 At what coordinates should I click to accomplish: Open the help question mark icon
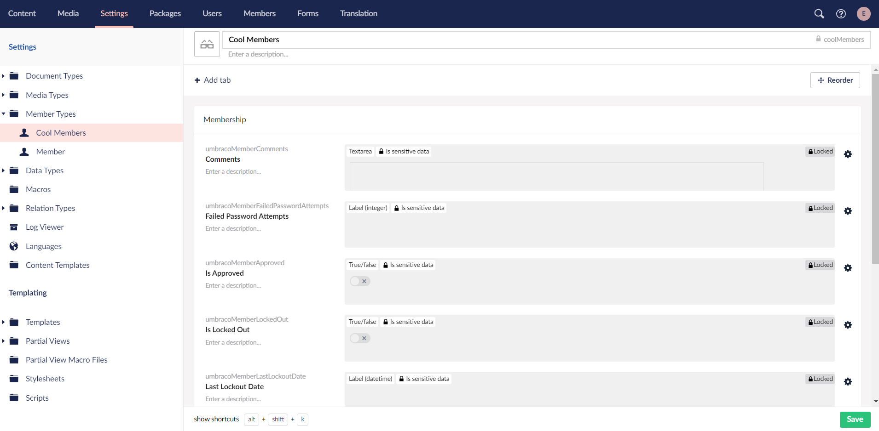point(841,14)
